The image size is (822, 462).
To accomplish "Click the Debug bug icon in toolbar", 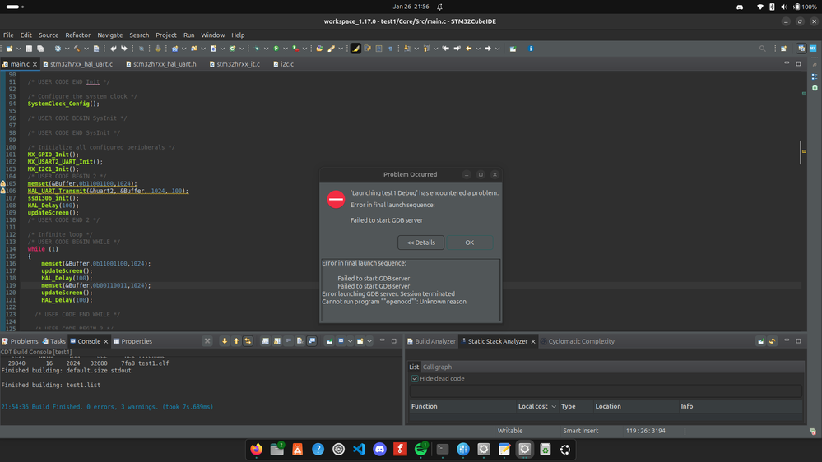I will [257, 49].
